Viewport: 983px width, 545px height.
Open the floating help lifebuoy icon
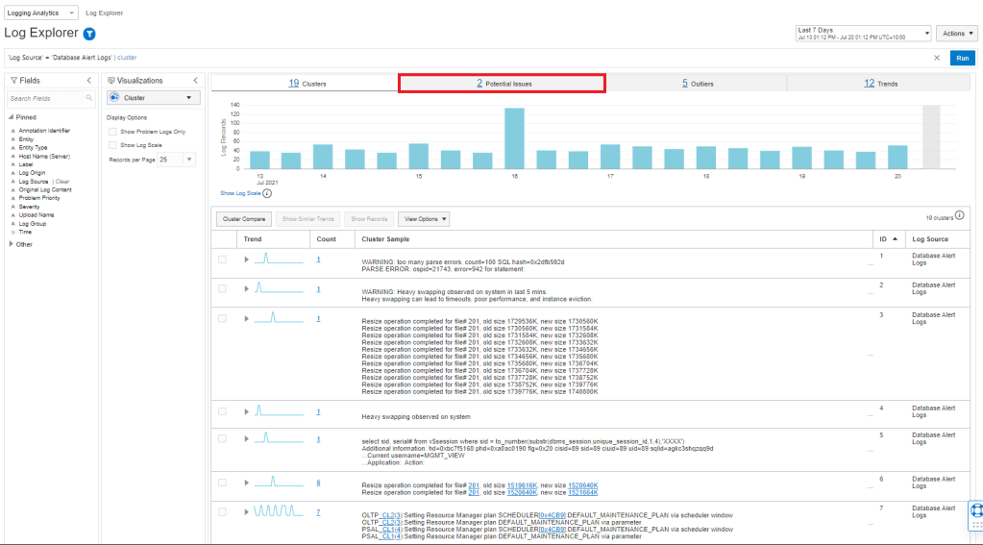974,510
